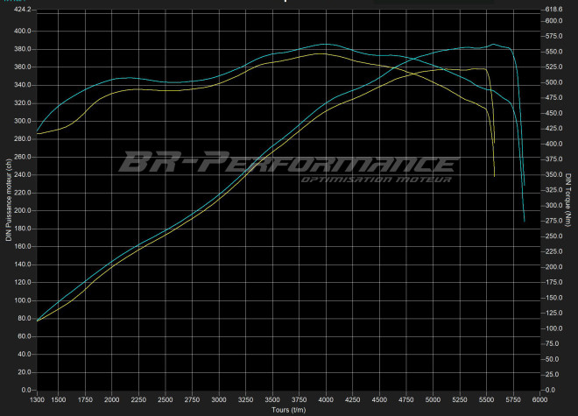Select the 1300 starting rpm tick label
Screen dimensions: 578x416
tap(37, 400)
